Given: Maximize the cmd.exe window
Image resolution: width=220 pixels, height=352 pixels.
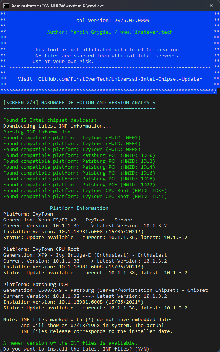Looking at the screenshot, I should pyautogui.click(x=194, y=6).
